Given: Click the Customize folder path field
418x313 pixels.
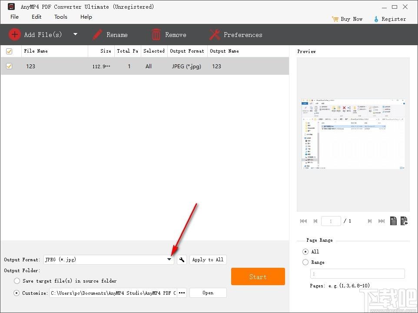Looking at the screenshot, I should pyautogui.click(x=113, y=293).
